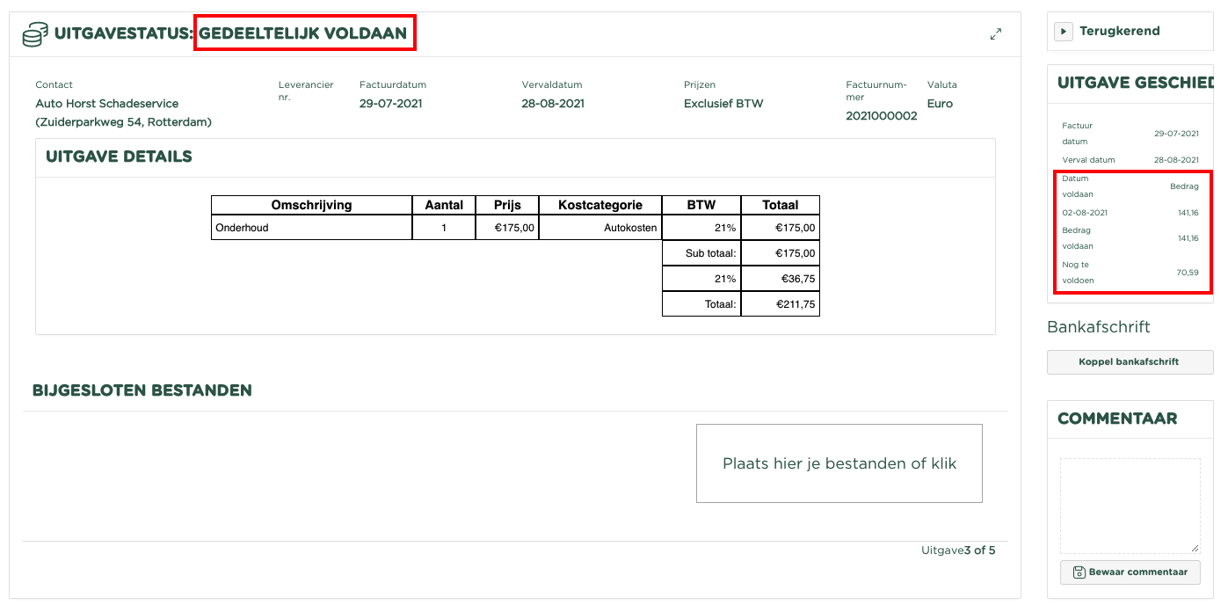The image size is (1228, 605).
Task: Click the save icon on Bewaar commentaar
Action: click(1079, 572)
